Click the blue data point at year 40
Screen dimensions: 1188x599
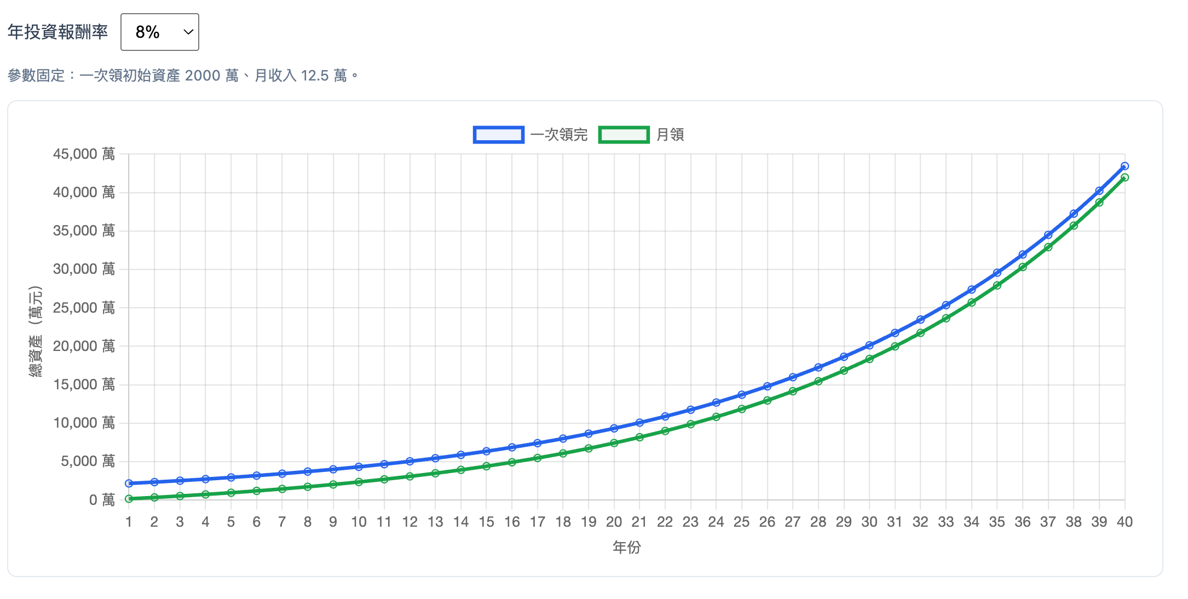[1124, 166]
